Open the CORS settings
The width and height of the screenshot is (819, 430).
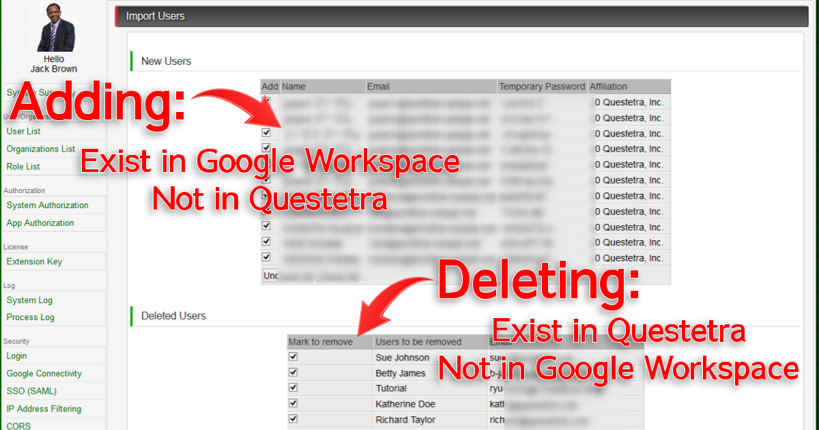[x=18, y=426]
